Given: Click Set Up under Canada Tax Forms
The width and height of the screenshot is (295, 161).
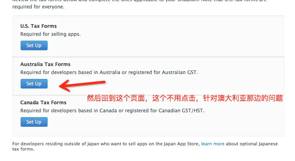Looking at the screenshot, I should [x=34, y=122].
